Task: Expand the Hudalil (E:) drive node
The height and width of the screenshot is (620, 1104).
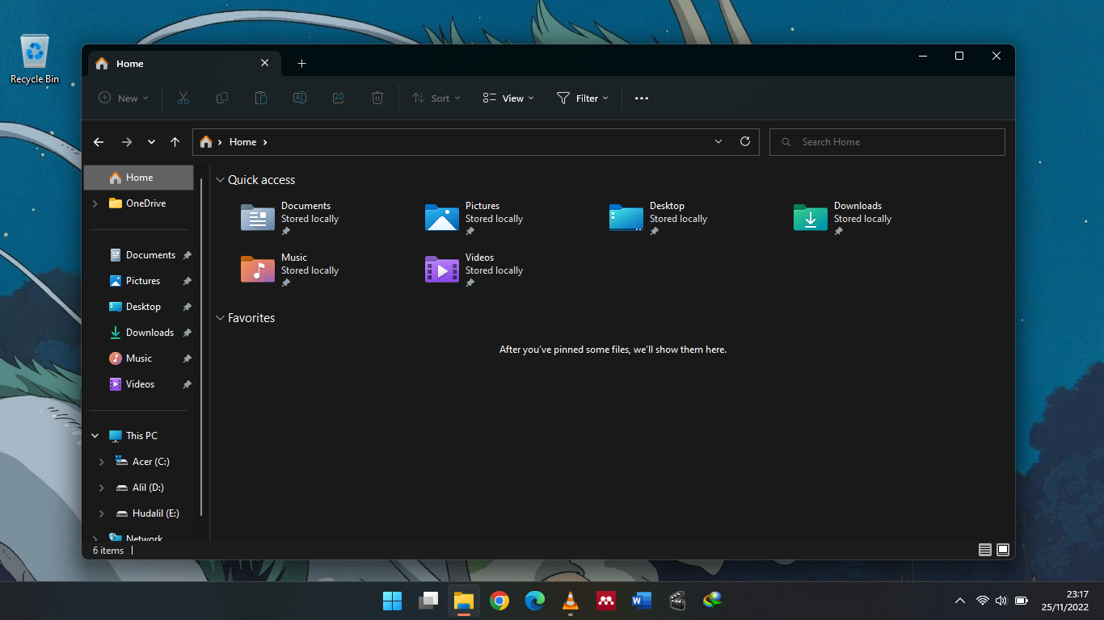Action: coord(101,513)
